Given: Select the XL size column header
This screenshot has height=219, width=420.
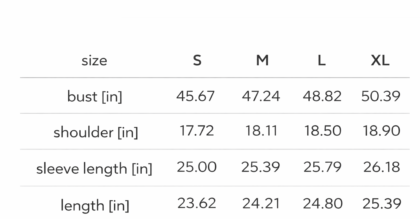Looking at the screenshot, I should pyautogui.click(x=380, y=60).
